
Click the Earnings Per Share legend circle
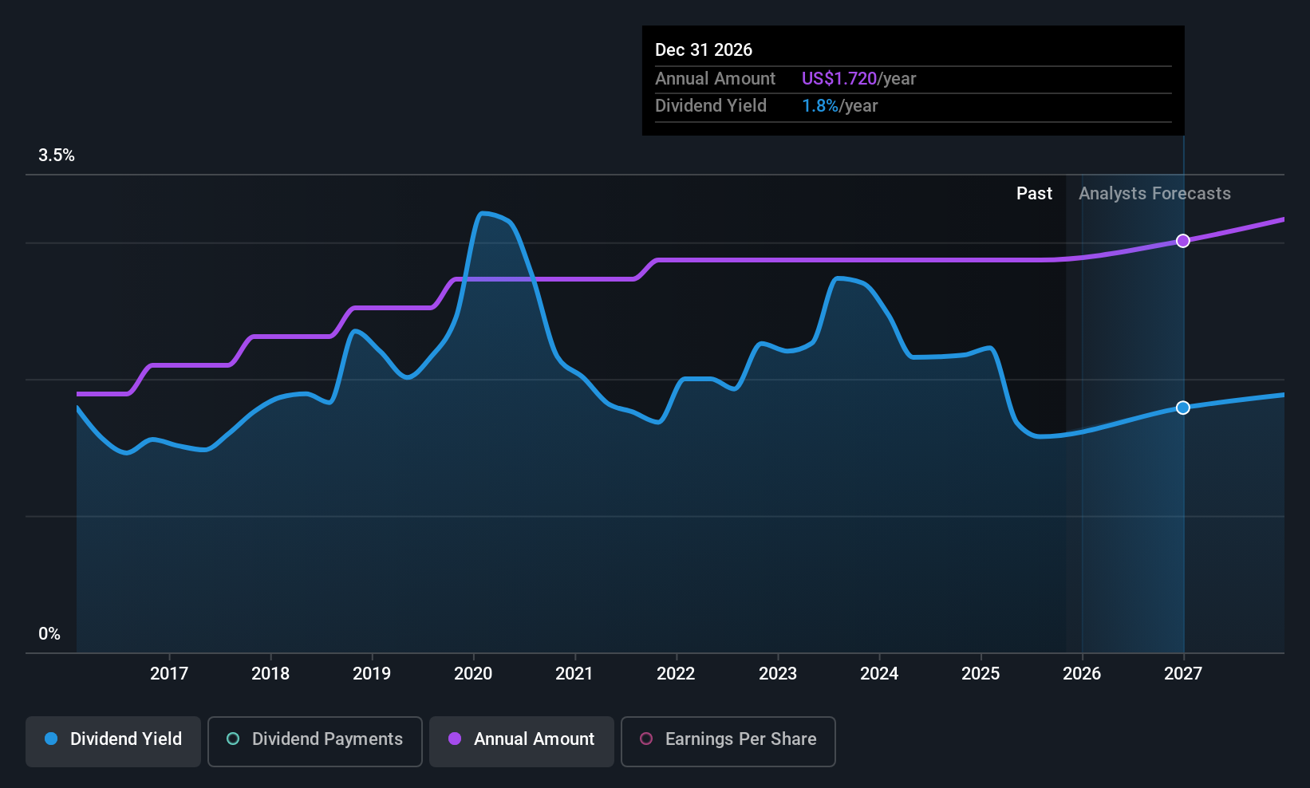point(646,739)
